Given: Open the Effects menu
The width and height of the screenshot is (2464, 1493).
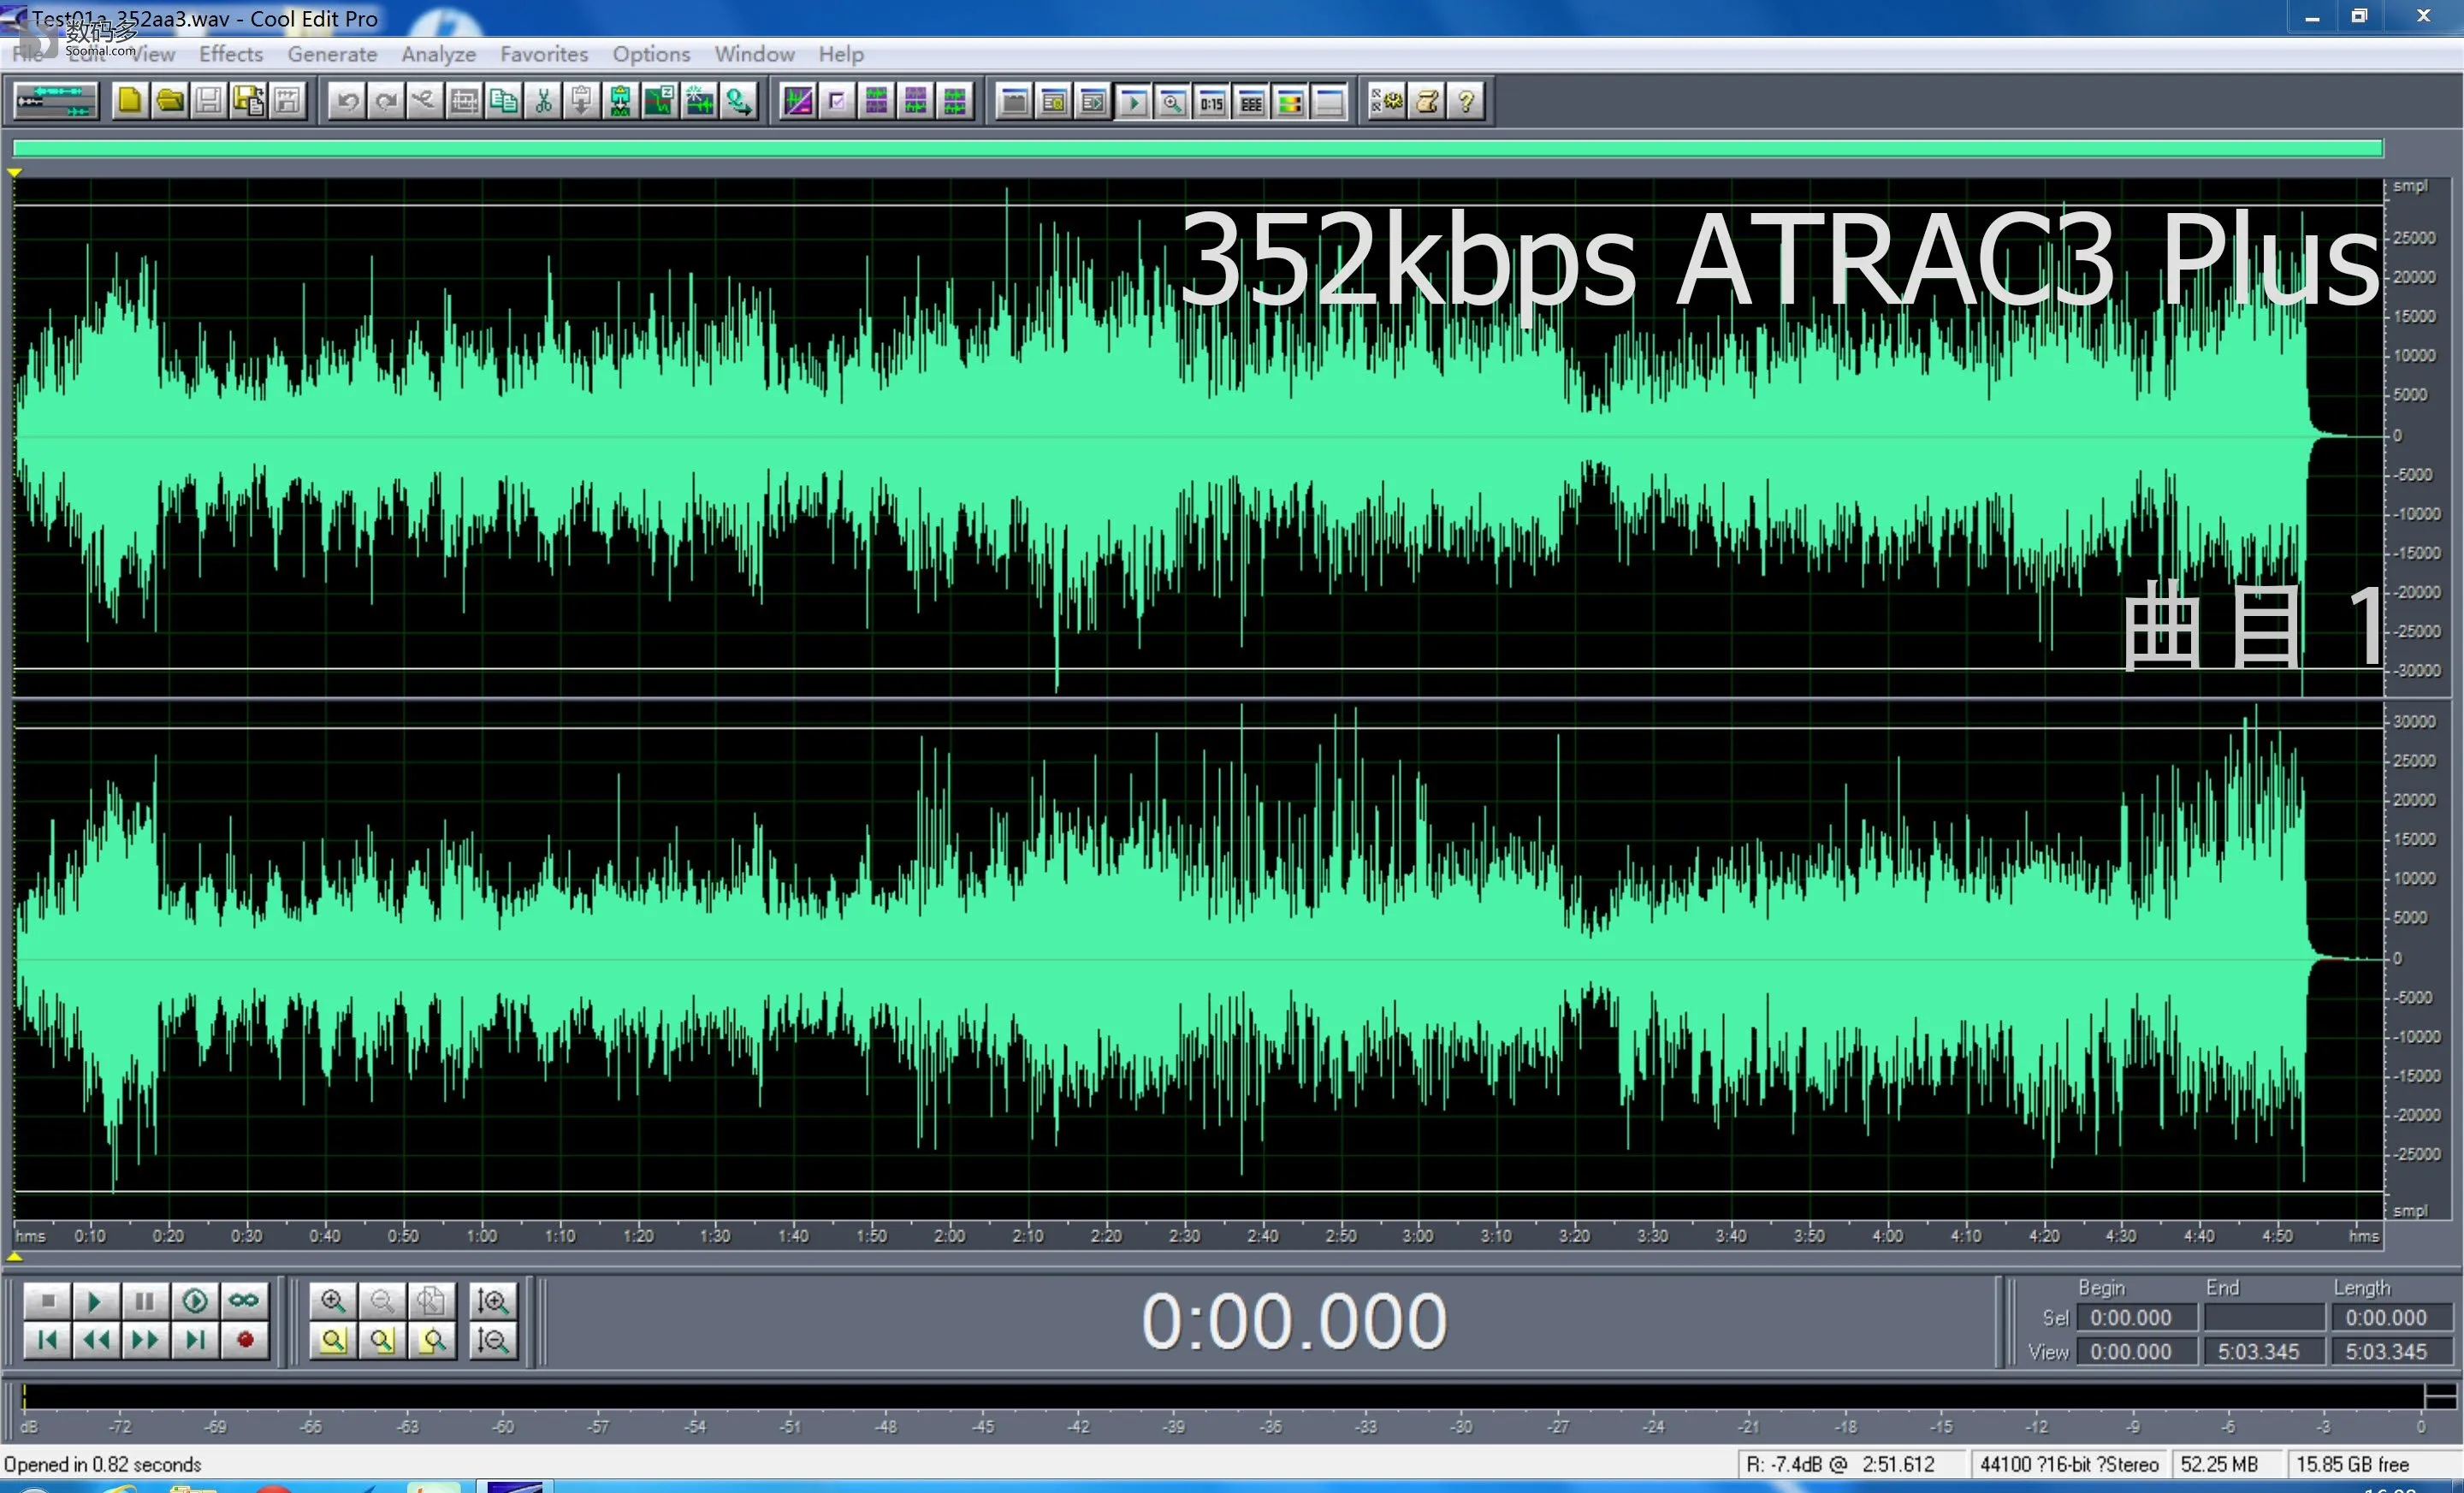Looking at the screenshot, I should click(231, 54).
